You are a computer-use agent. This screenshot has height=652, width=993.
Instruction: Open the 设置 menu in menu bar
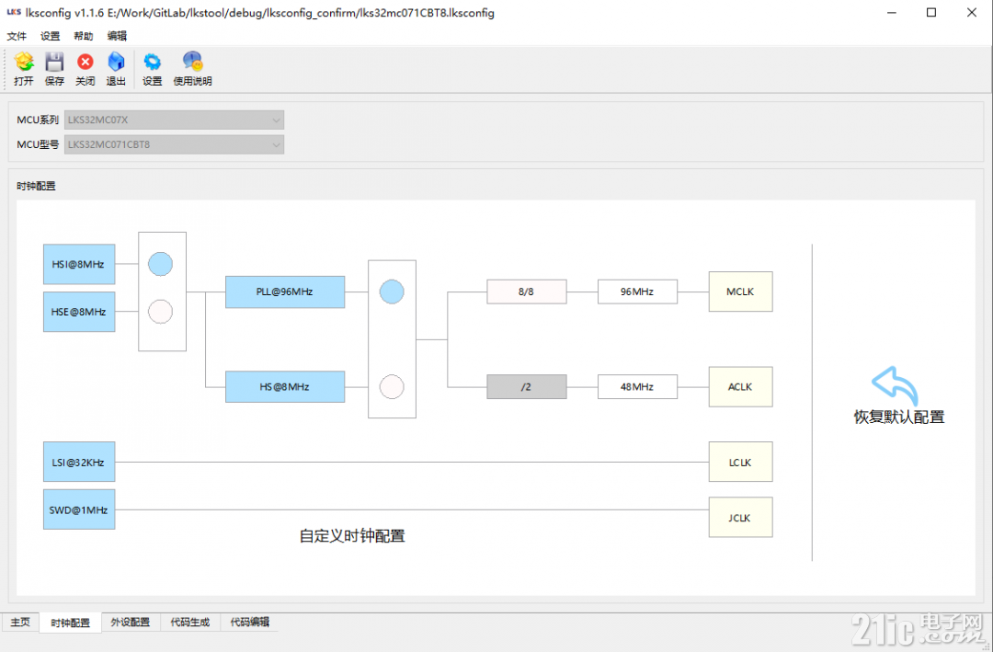pyautogui.click(x=50, y=36)
